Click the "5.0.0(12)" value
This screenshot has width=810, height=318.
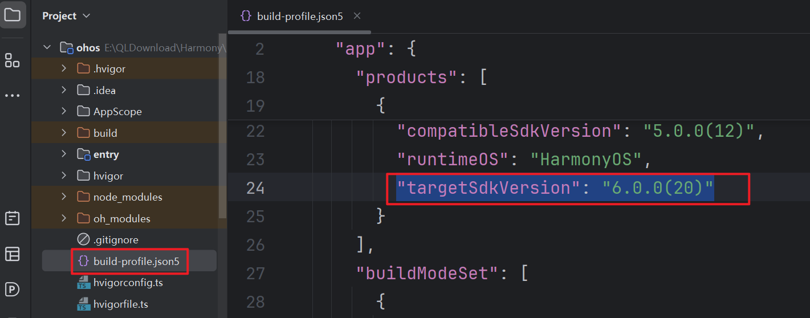tap(698, 131)
